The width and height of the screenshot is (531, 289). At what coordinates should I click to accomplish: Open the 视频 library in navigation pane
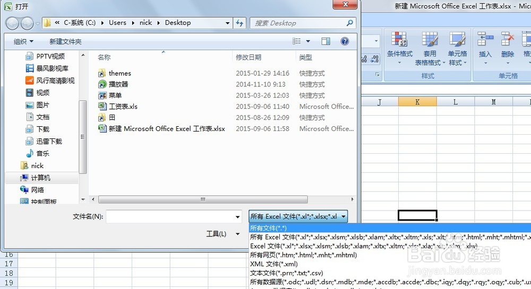pos(38,93)
